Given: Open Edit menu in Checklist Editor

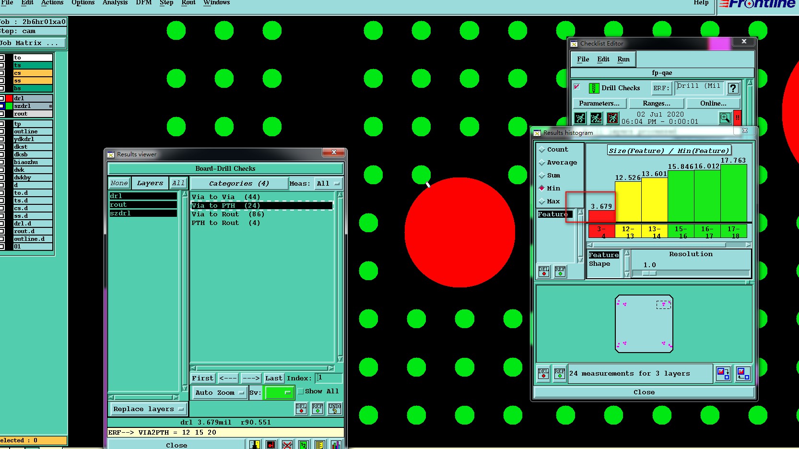Looking at the screenshot, I should pos(603,59).
